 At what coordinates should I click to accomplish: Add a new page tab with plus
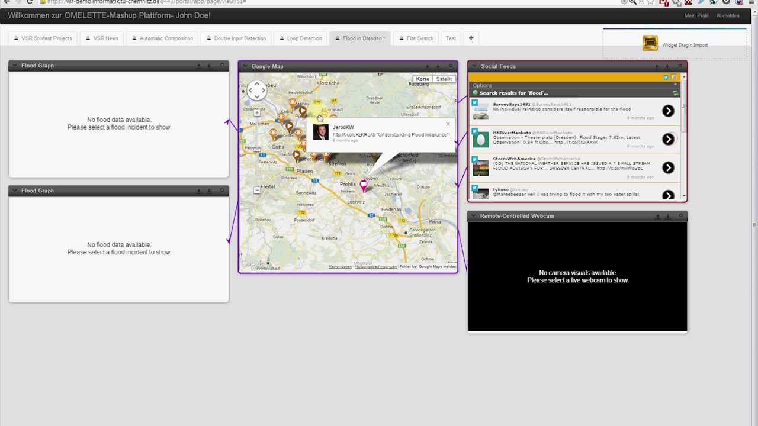coord(471,38)
